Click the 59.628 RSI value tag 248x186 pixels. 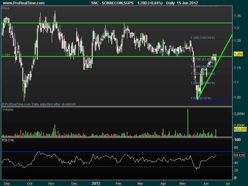(x=239, y=156)
